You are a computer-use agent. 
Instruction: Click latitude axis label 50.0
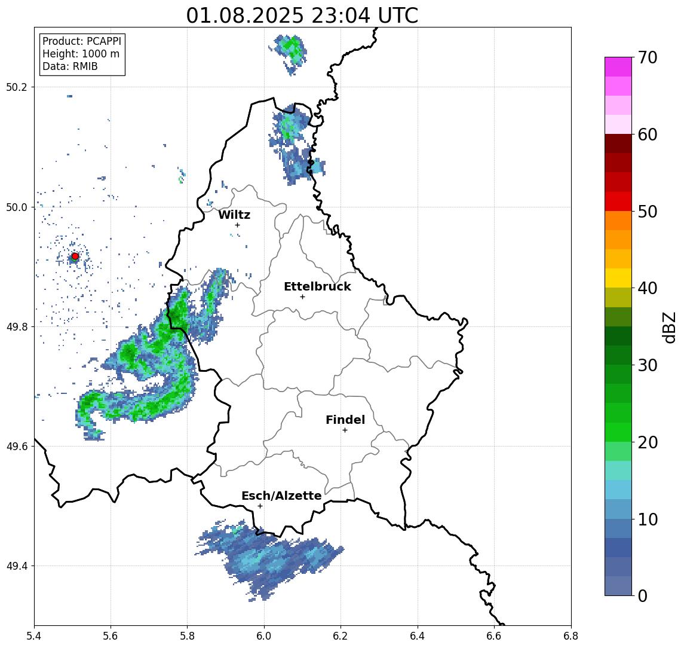(17, 207)
